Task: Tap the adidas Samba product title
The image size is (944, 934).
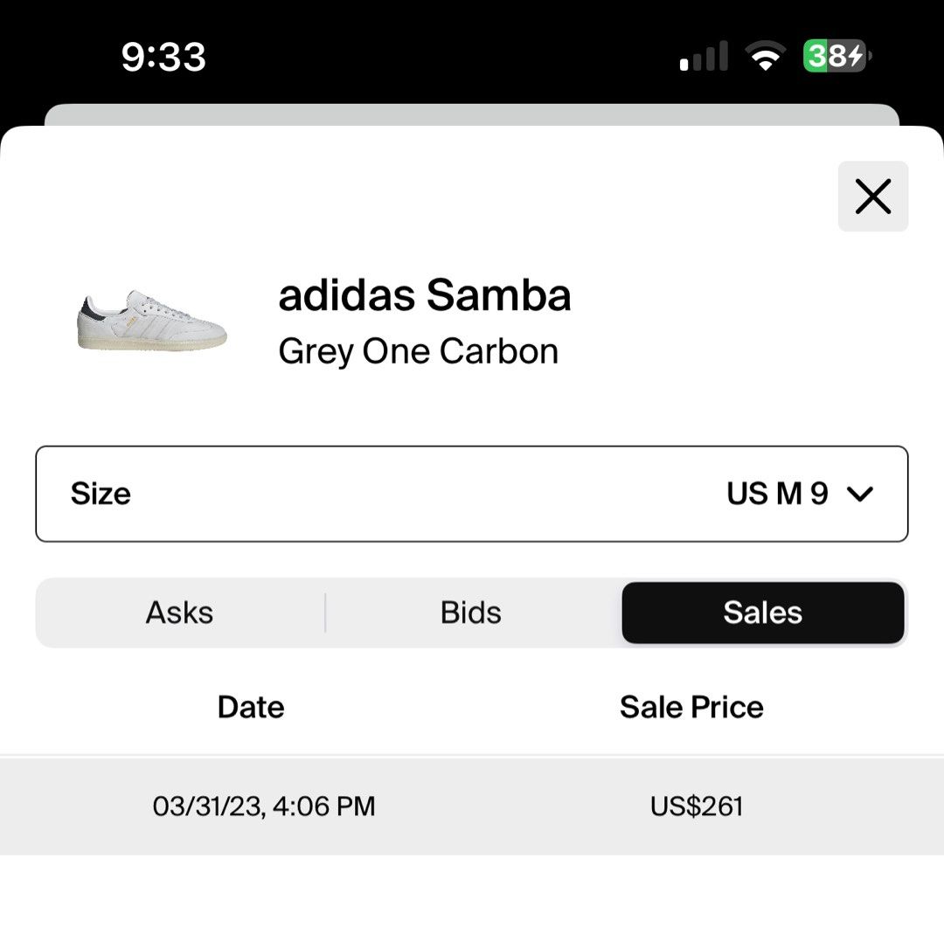Action: (425, 295)
